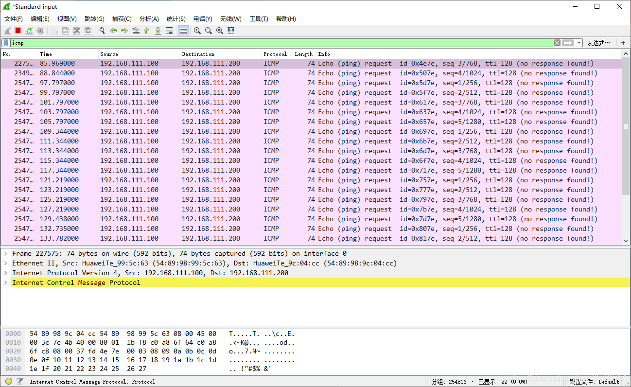This screenshot has width=631, height=387.
Task: Open capture file properties status icon
Action: (20, 381)
